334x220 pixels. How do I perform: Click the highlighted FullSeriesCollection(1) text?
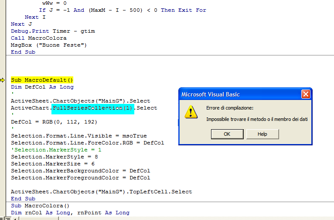point(93,108)
